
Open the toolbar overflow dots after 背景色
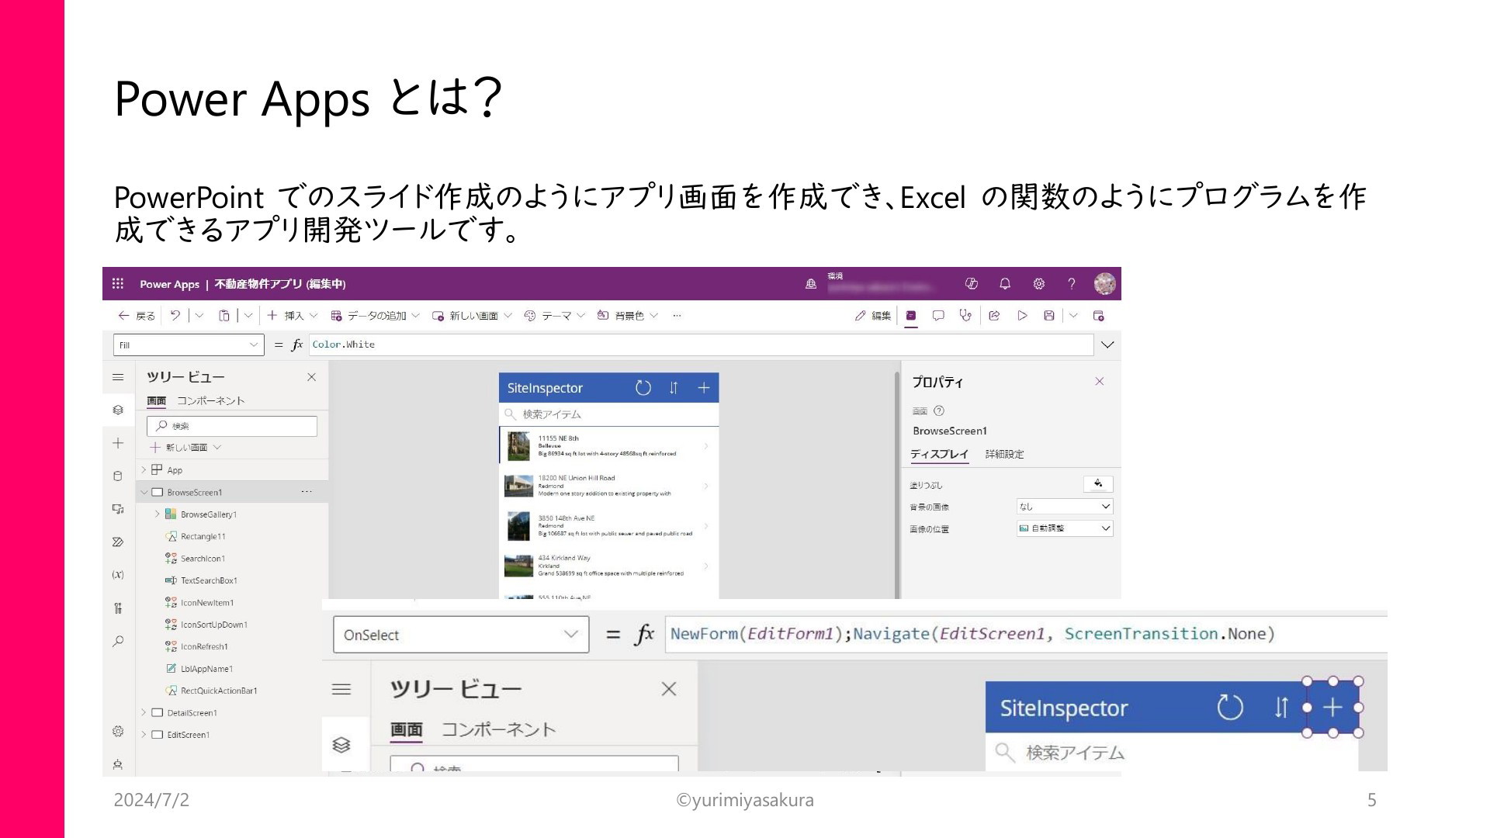coord(677,316)
